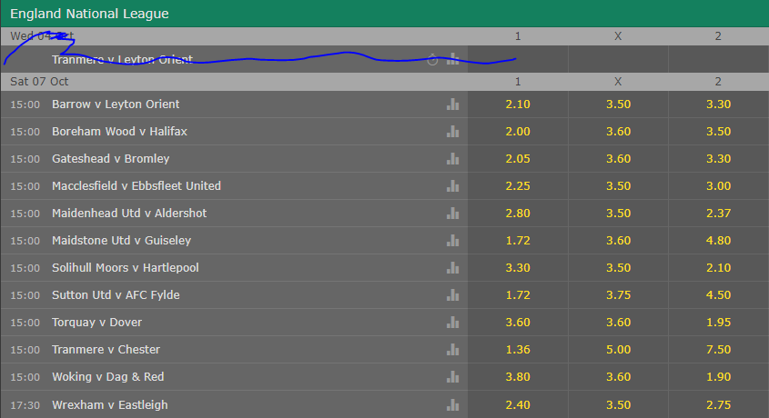Open the Woking v Dag & Red match
Image resolution: width=769 pixels, height=418 pixels.
tap(108, 377)
